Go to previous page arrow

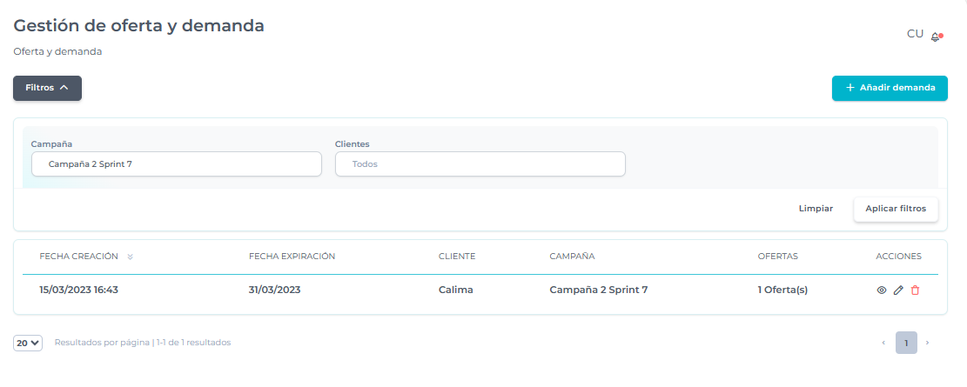pos(883,344)
